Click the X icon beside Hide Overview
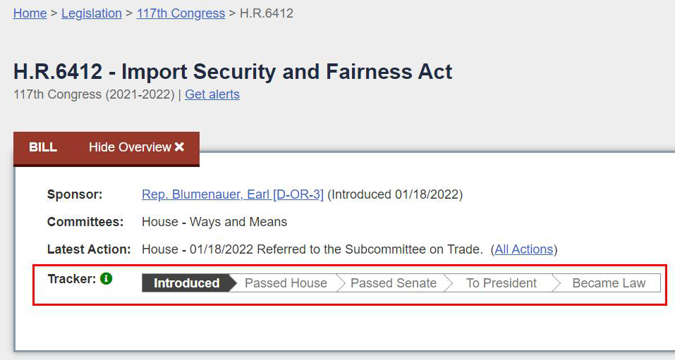The height and width of the screenshot is (360, 675). coord(180,147)
